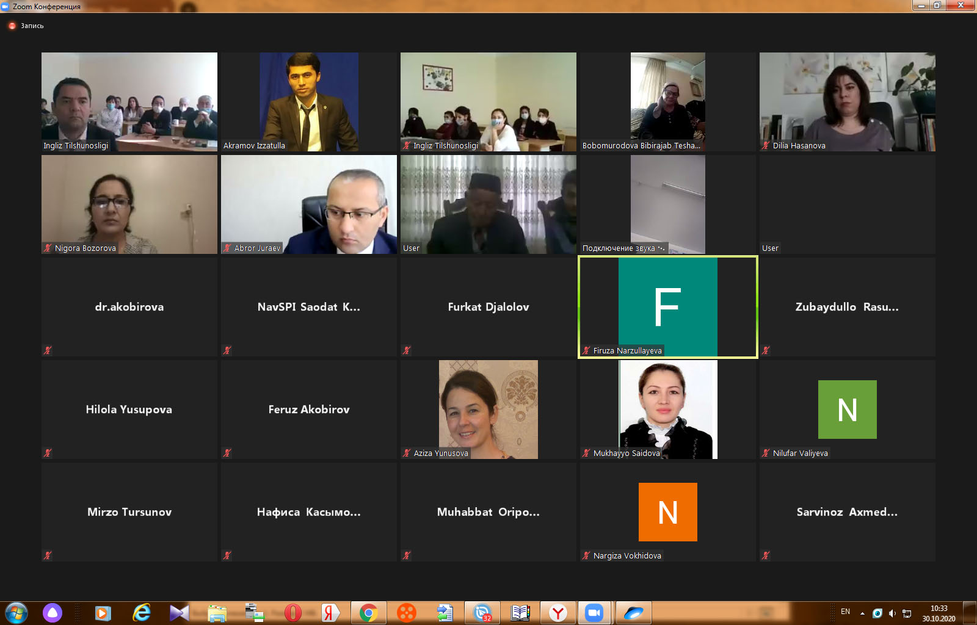Viewport: 977px width, 625px height.
Task: Open Google Chrome from the taskbar
Action: (x=368, y=612)
